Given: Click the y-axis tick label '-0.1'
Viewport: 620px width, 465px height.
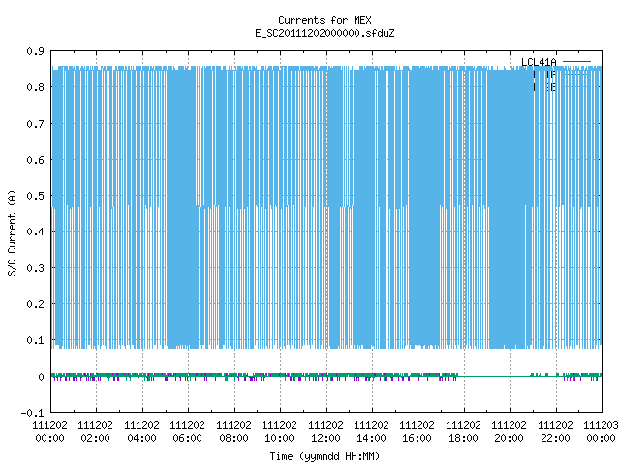Looking at the screenshot, I should [33, 413].
